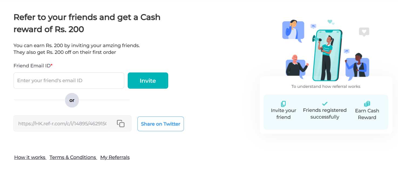Share referral on Twitter
Screen dimensions: 398x173
click(x=161, y=124)
